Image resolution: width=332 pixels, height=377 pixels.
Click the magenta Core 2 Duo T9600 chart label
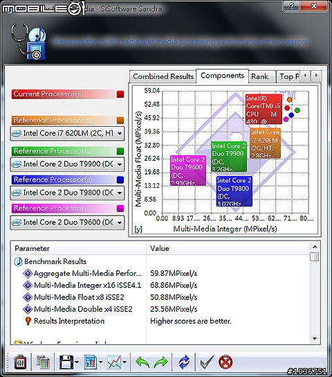pyautogui.click(x=188, y=170)
